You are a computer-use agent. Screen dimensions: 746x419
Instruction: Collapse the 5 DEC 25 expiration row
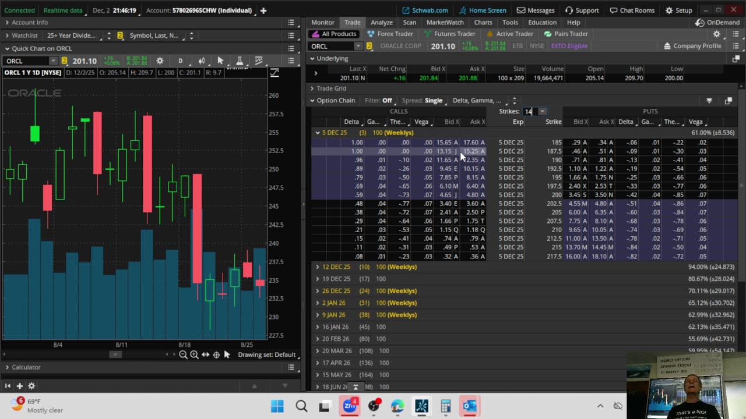click(318, 133)
